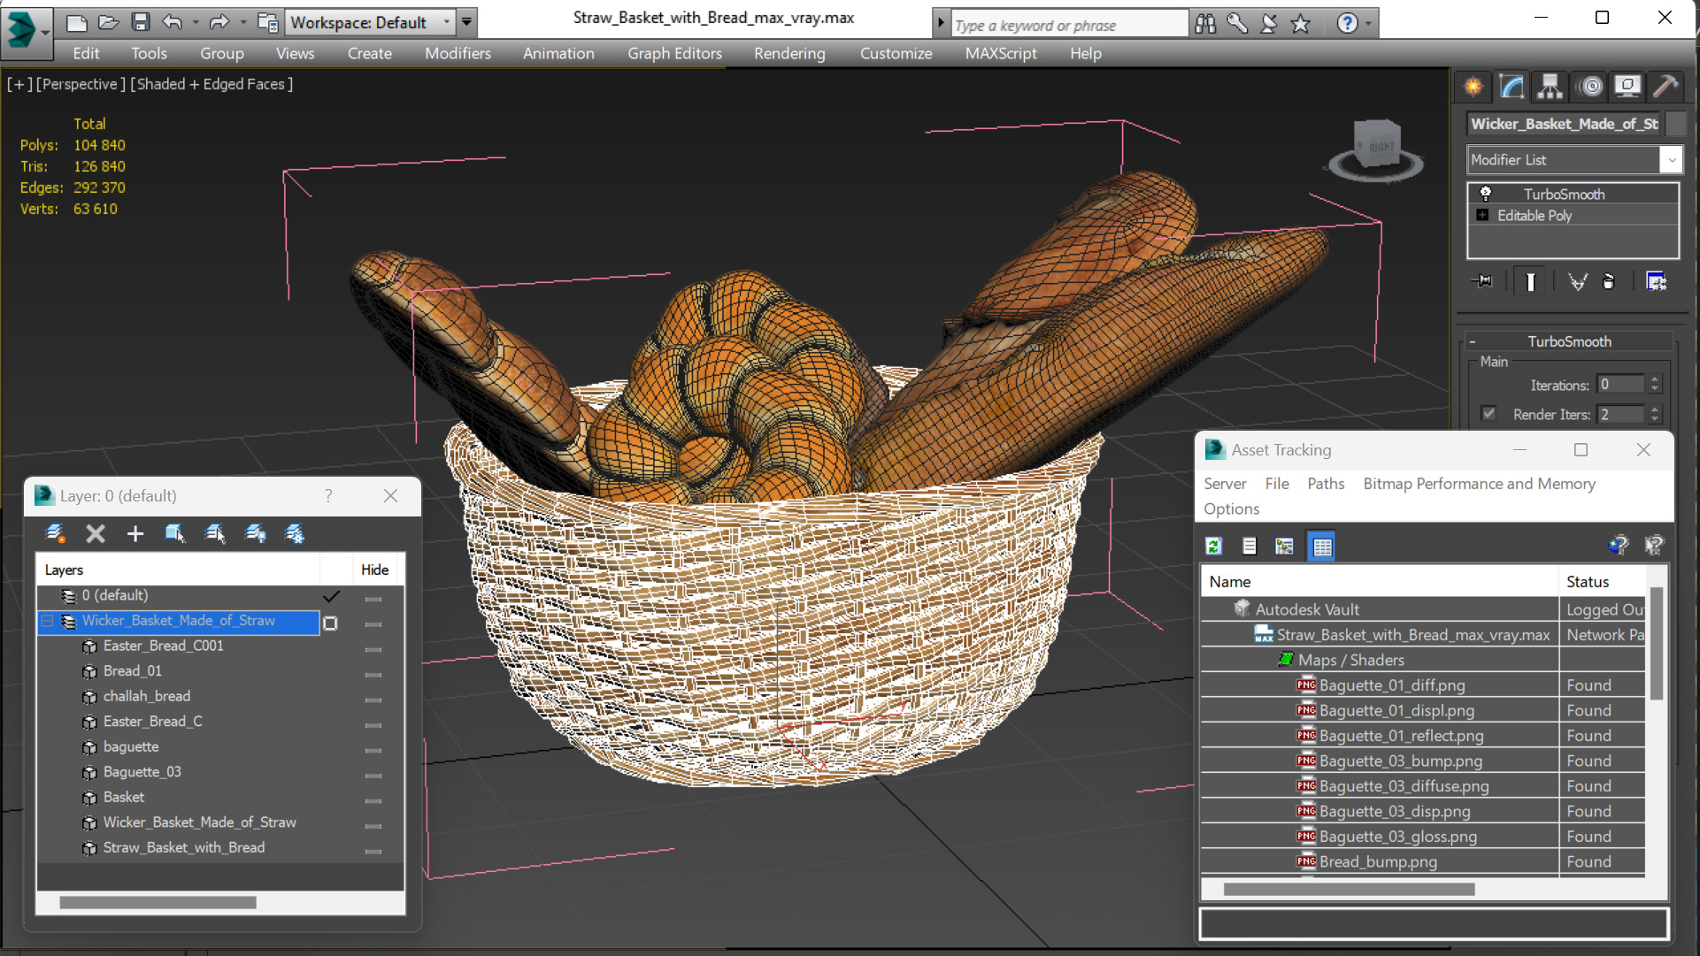Collapse the TurboSmooth rollout minus sign
This screenshot has width=1700, height=956.
coord(1473,341)
